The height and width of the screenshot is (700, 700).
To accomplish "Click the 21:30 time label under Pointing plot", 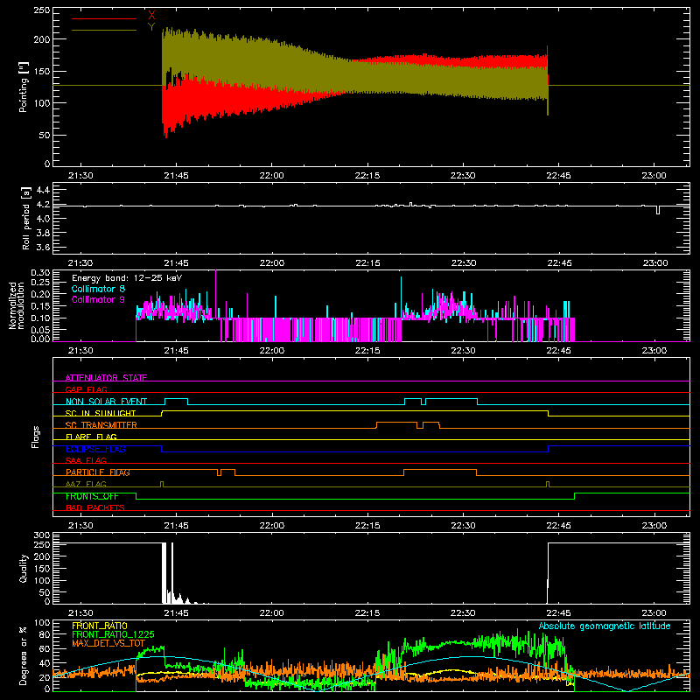I will [x=80, y=176].
